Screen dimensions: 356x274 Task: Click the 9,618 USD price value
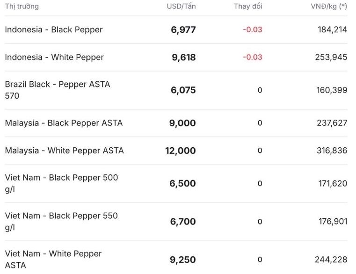coord(183,58)
